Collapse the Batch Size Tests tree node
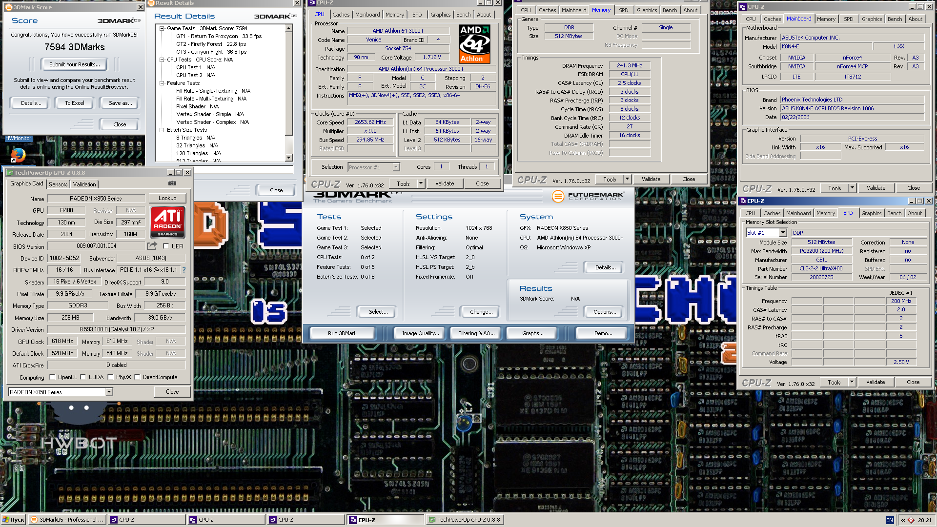This screenshot has height=527, width=937. coord(162,130)
